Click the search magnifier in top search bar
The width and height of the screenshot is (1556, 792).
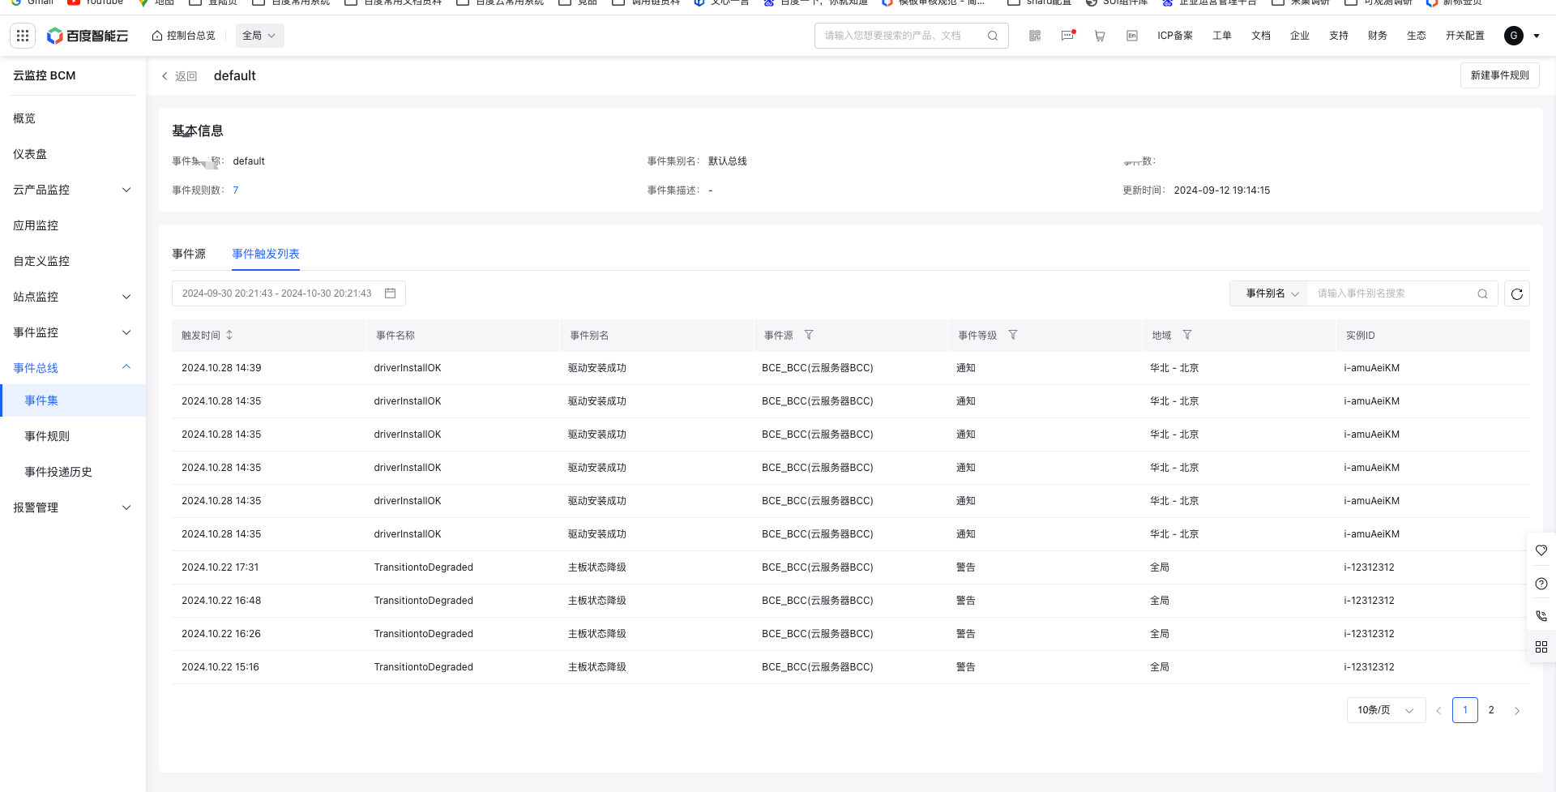(x=993, y=36)
